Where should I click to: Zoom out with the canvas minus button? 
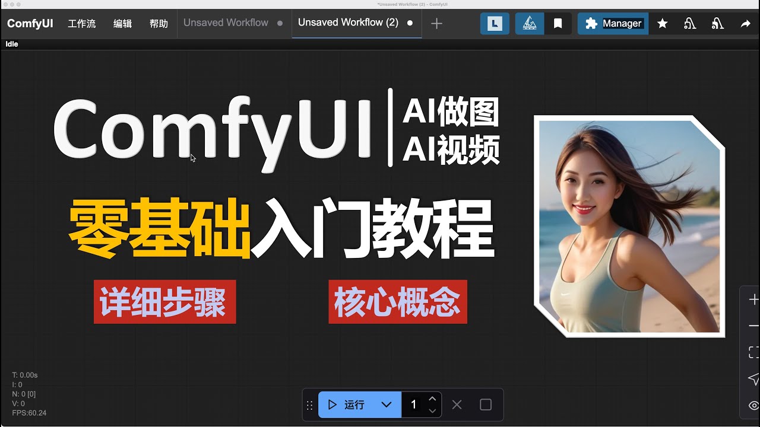[753, 326]
